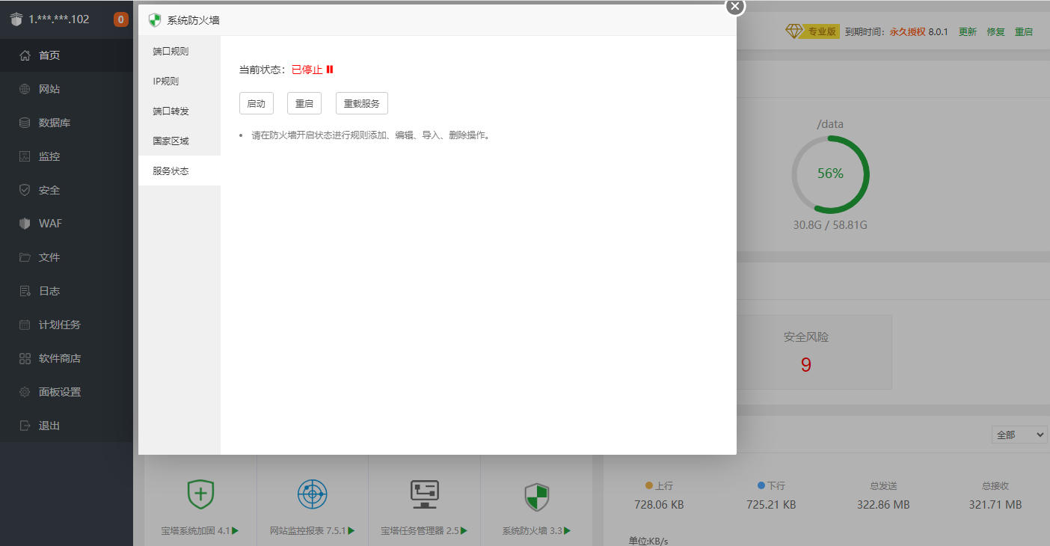Switch to the 国家区域 tab
Screen dimensions: 1050x546
coord(179,141)
